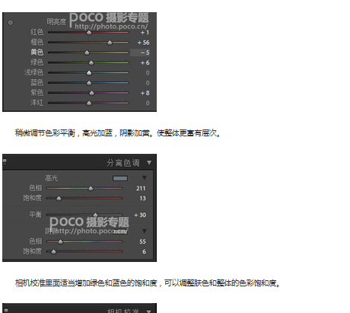Expand the 高光 disclosure triangle
This screenshot has width=350, height=313.
click(x=145, y=177)
